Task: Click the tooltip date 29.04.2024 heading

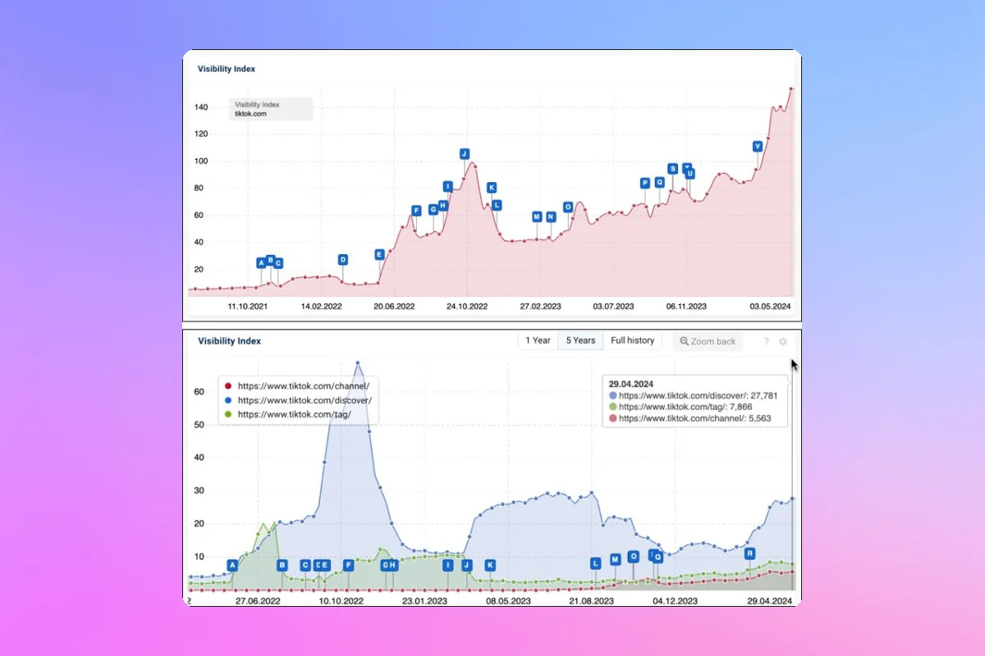Action: 630,383
